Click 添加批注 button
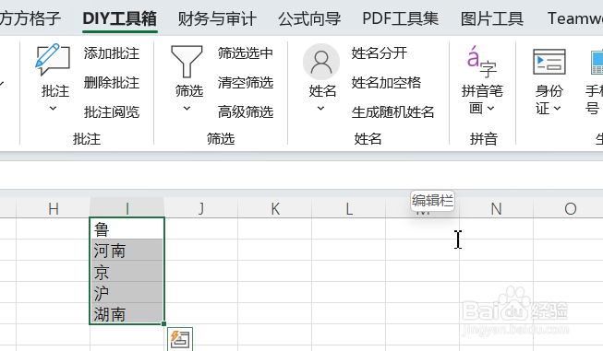Viewport: 603px width, 351px height. (112, 53)
